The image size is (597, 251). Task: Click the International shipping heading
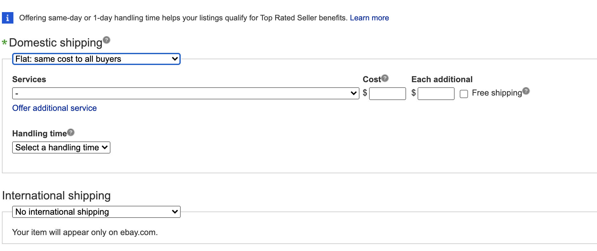click(x=56, y=195)
